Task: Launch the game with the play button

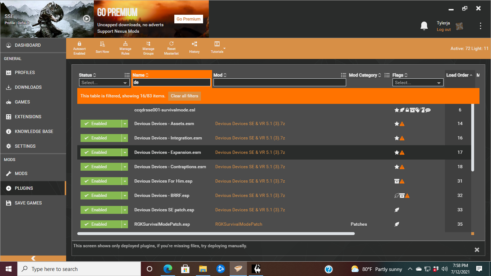Action: pyautogui.click(x=87, y=19)
